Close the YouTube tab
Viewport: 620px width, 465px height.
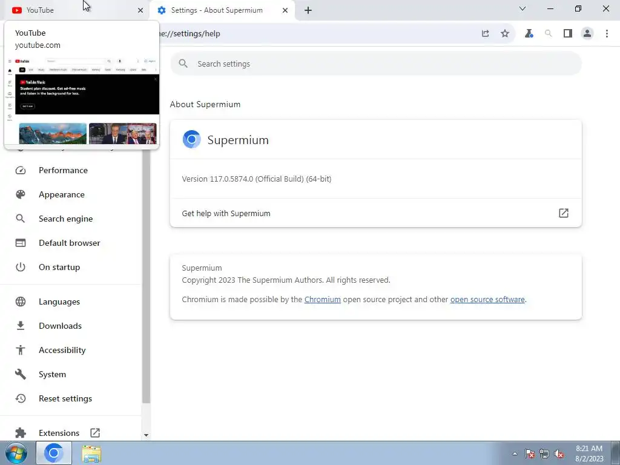tap(140, 10)
